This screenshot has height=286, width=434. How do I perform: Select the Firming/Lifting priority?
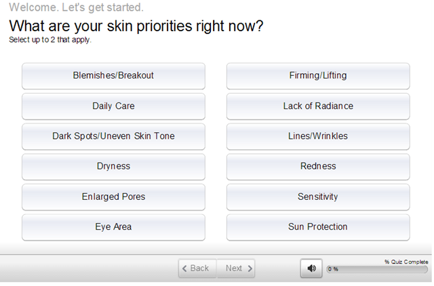[x=318, y=76]
